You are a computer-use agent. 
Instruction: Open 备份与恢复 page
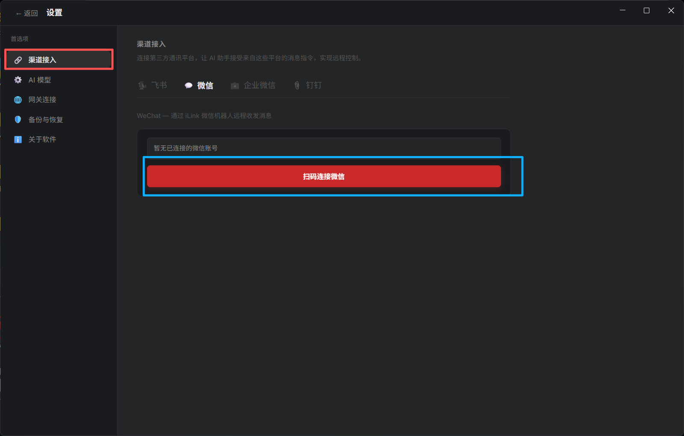coord(59,120)
